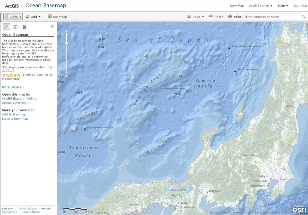Viewport: 308px width, 215px height.
Task: Click the zoom in button atop slider
Action: 66,31
